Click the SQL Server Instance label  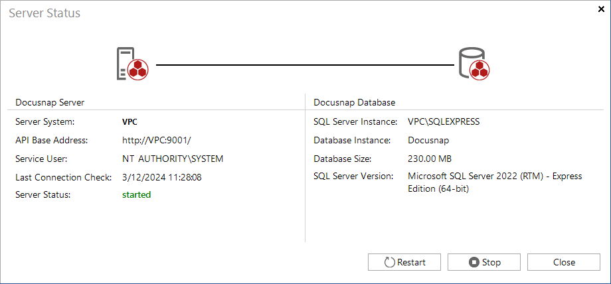(355, 121)
